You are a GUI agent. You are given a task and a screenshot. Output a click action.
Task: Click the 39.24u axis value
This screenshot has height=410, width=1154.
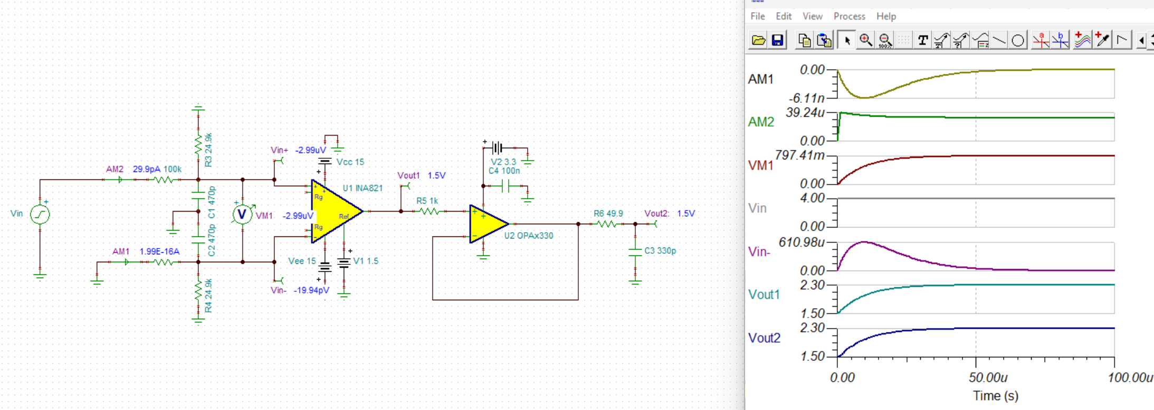coord(805,112)
